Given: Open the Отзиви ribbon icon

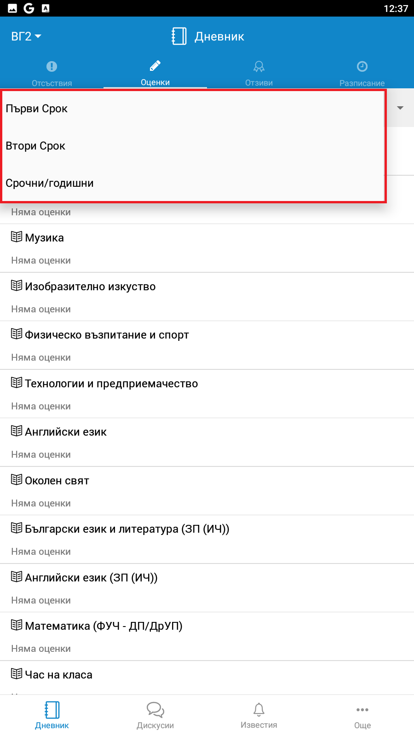Looking at the screenshot, I should tap(259, 67).
